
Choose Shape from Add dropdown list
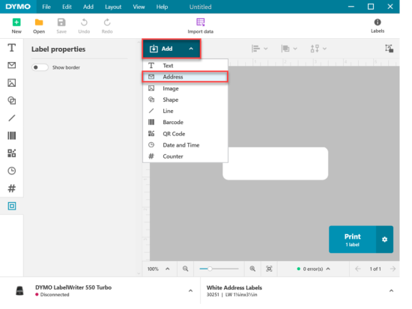tap(185, 100)
